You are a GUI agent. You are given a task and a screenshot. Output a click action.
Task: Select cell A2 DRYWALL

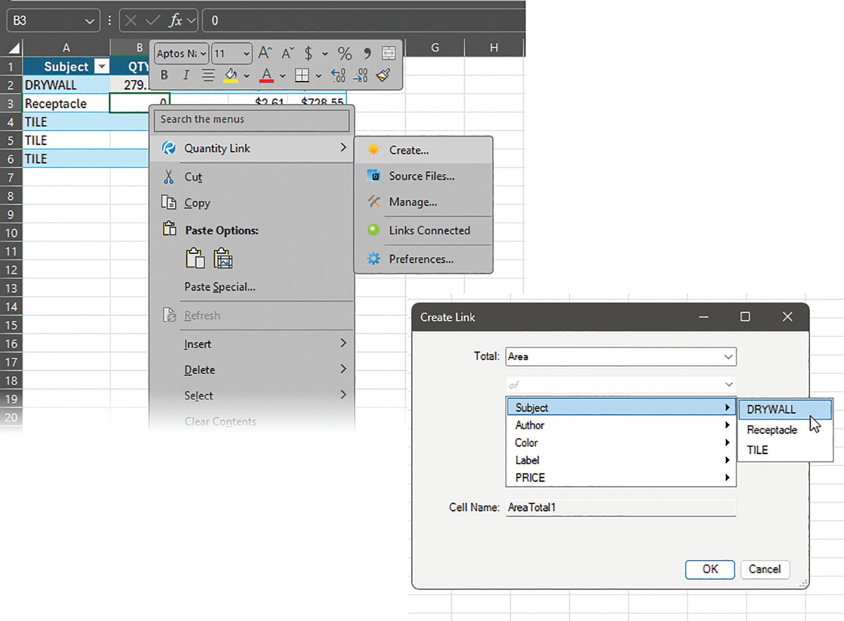tap(66, 85)
